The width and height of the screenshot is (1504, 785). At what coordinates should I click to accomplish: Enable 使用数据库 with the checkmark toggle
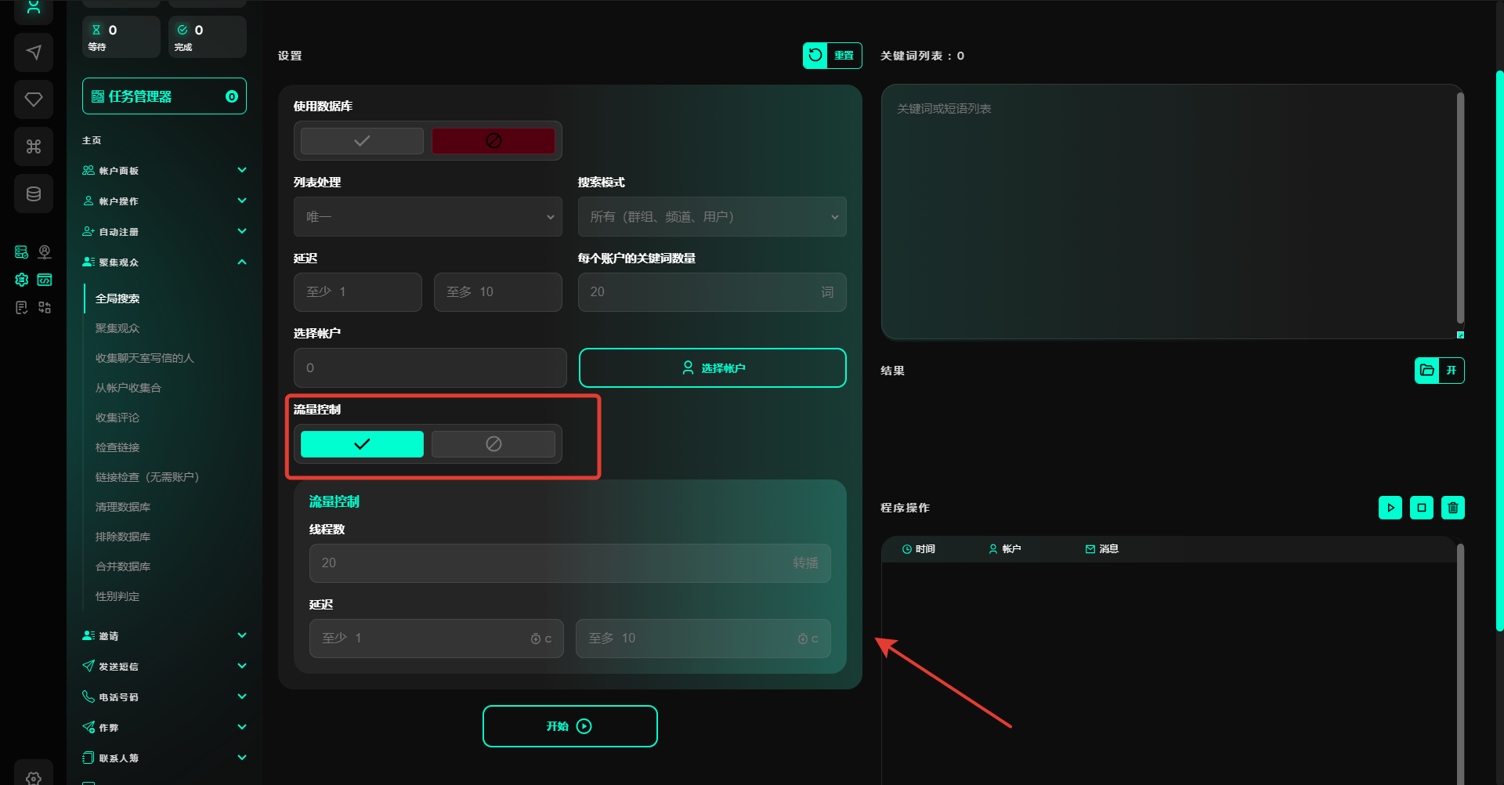click(x=362, y=141)
